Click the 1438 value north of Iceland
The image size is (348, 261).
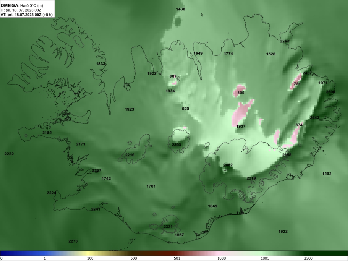pos(181,9)
